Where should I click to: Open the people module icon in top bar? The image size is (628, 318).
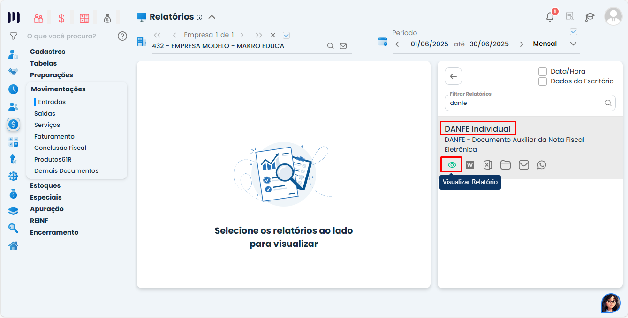[x=38, y=18]
